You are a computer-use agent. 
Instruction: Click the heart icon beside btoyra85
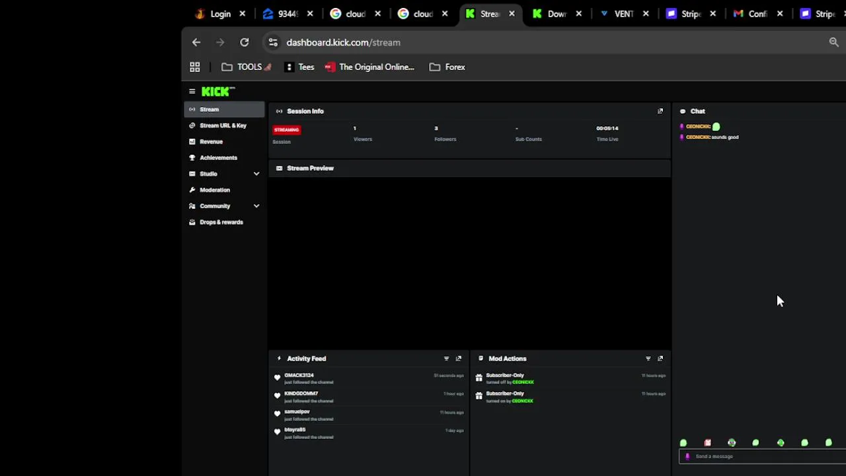[277, 432]
